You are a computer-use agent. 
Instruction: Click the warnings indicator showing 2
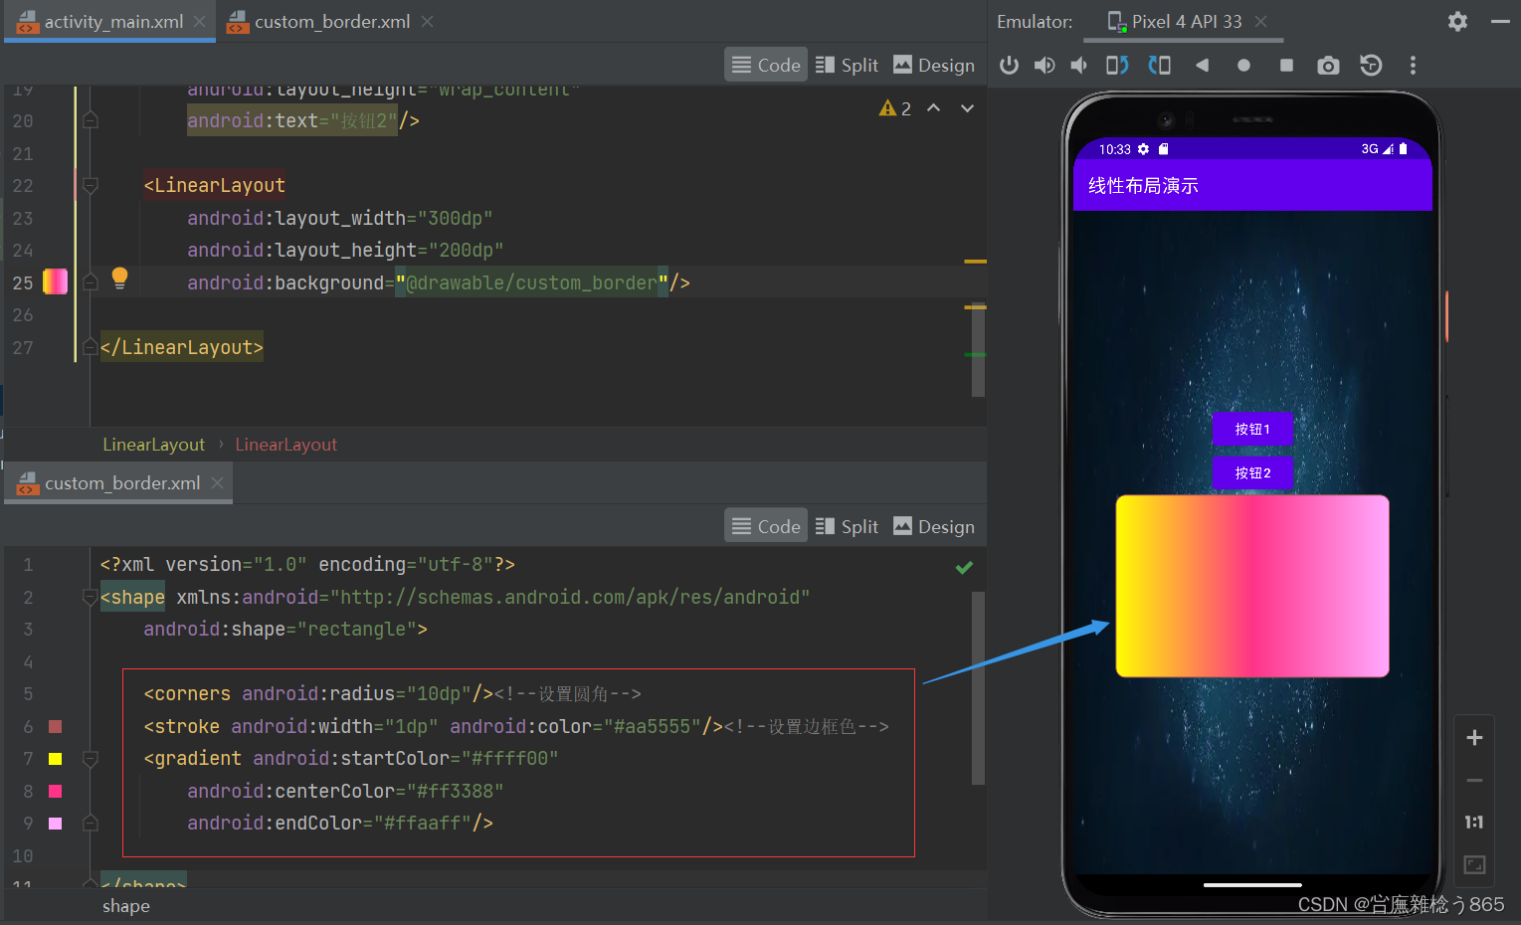click(895, 108)
